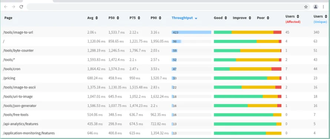
Task: Click P90 value 1,520.7 ms
Action: coord(159,78)
